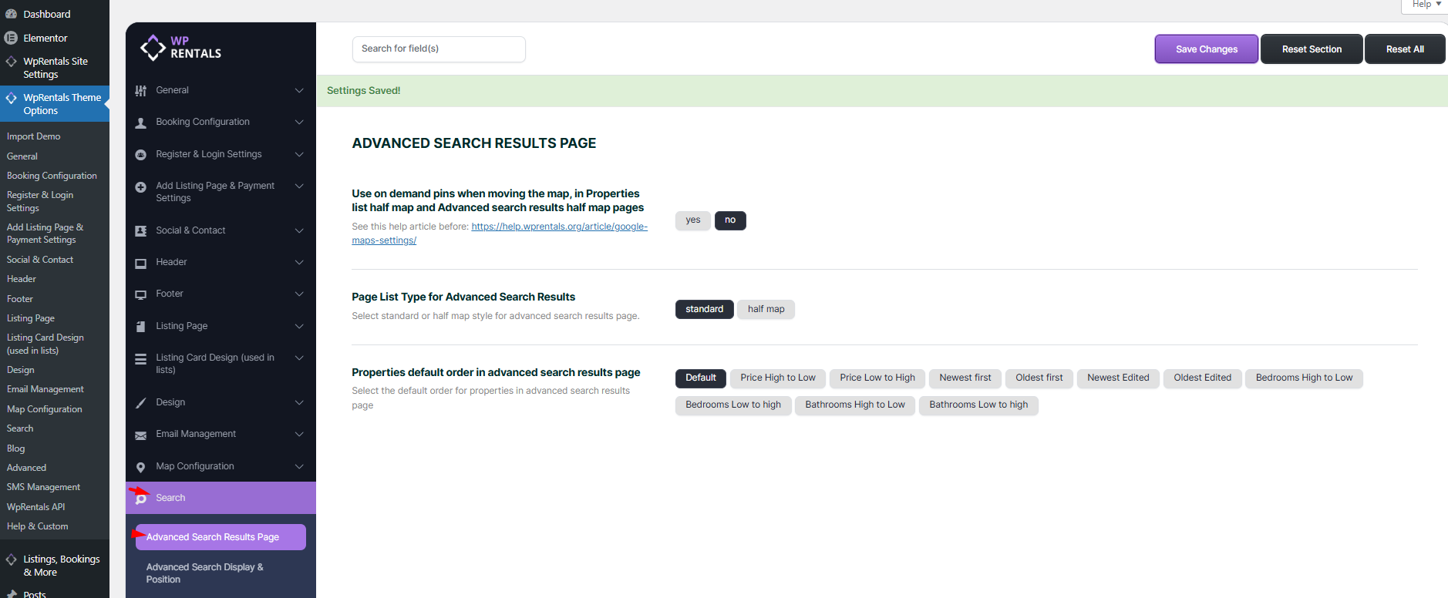Expand the Listing Page section chevron
The width and height of the screenshot is (1448, 598).
point(299,326)
